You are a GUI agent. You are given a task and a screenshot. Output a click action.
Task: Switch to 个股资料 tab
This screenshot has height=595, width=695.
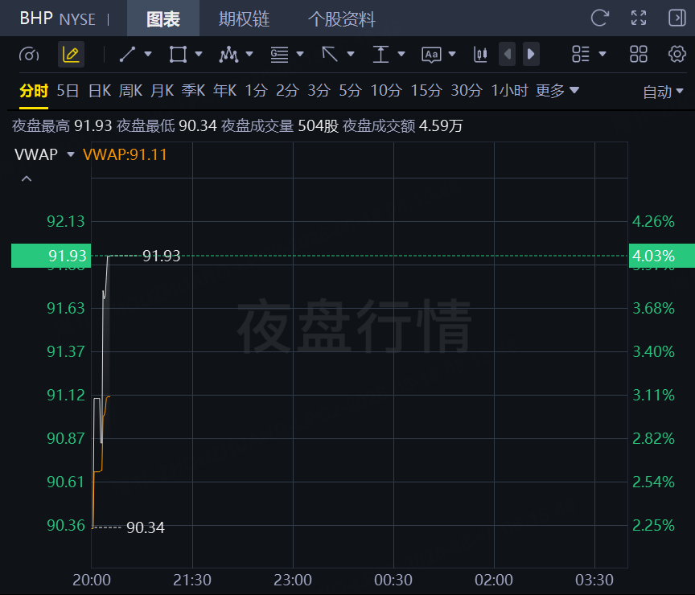pyautogui.click(x=341, y=18)
